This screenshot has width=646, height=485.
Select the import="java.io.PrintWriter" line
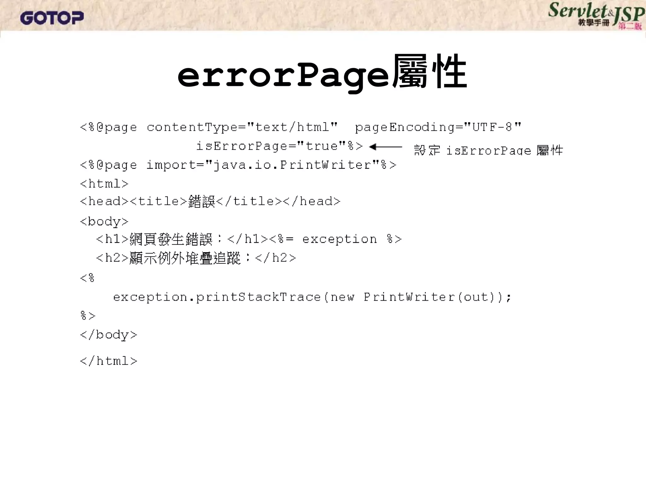point(238,165)
